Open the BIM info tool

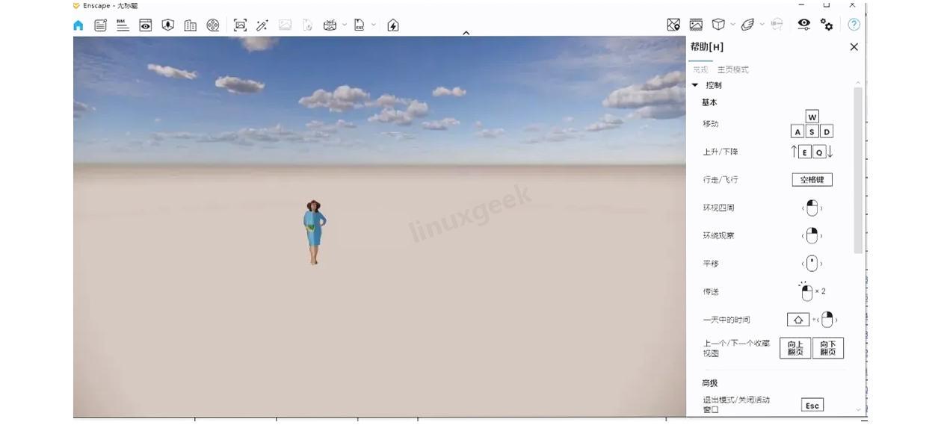pos(123,25)
